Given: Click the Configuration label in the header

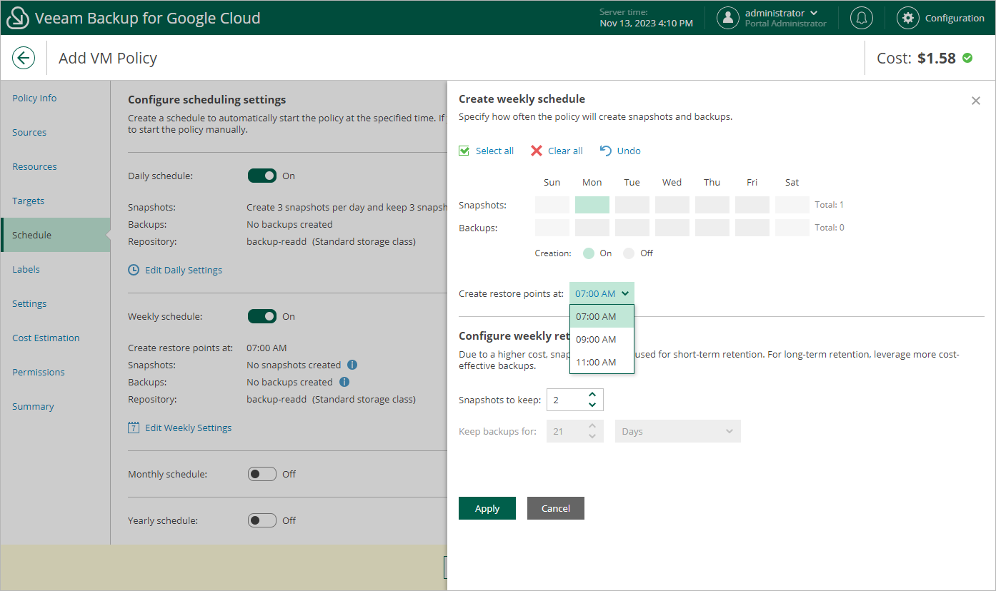Looking at the screenshot, I should pyautogui.click(x=955, y=18).
